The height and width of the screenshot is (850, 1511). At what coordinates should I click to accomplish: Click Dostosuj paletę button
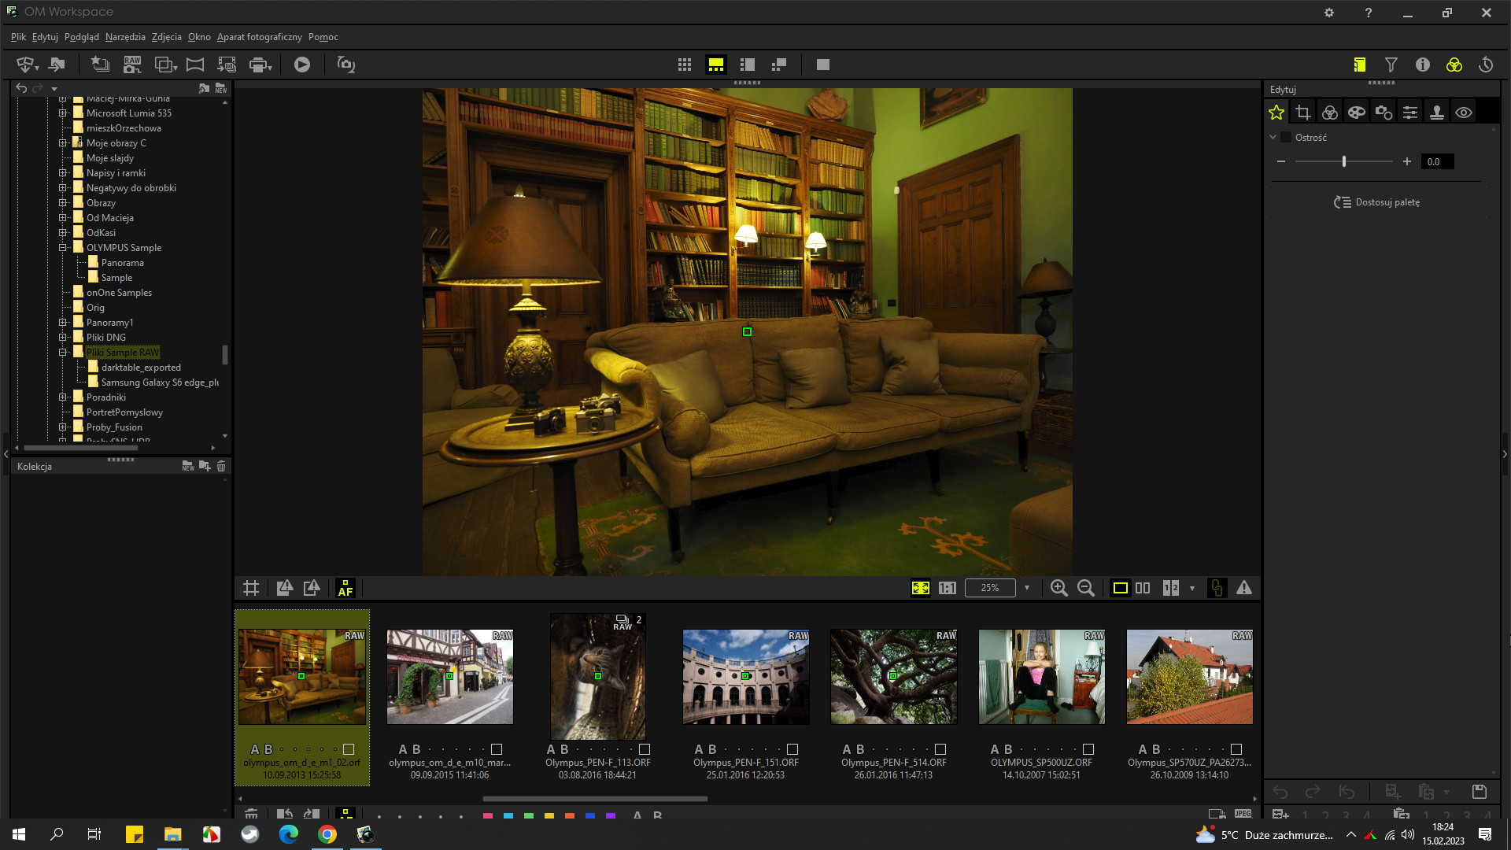tap(1377, 202)
